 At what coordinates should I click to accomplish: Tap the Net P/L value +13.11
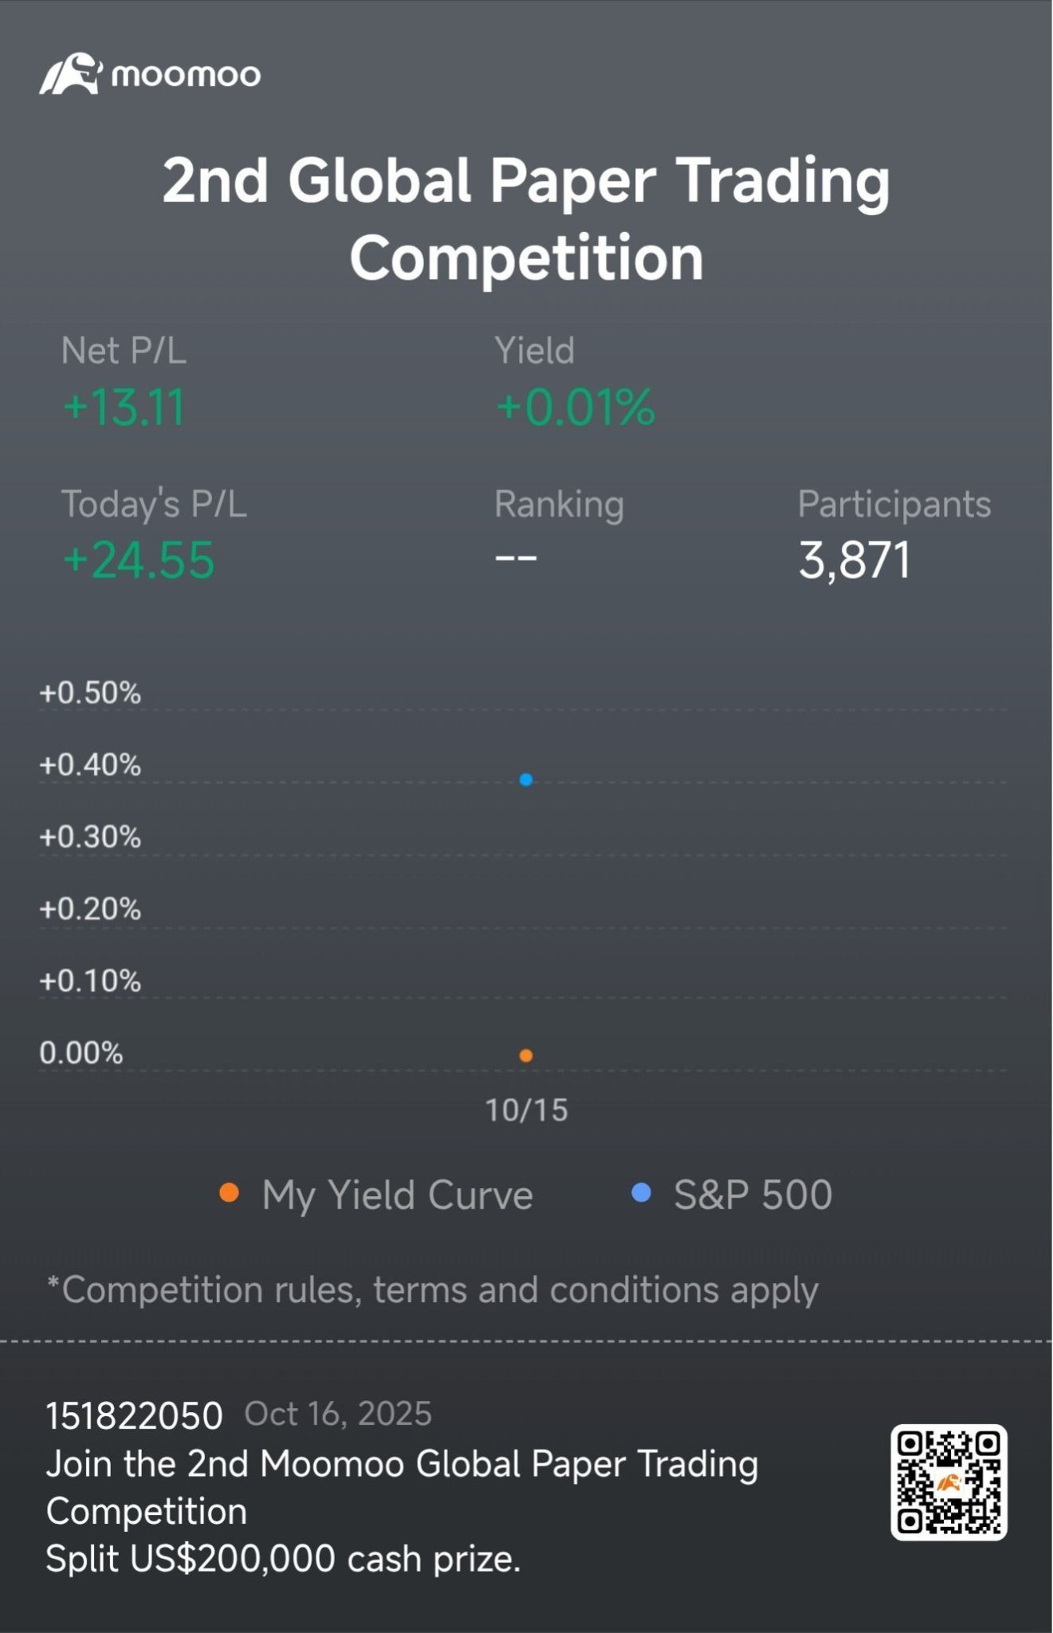[x=124, y=407]
